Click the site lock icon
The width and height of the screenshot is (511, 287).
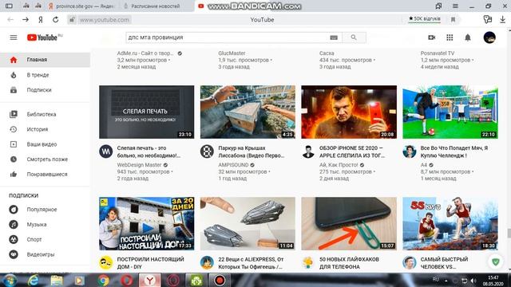click(72, 20)
